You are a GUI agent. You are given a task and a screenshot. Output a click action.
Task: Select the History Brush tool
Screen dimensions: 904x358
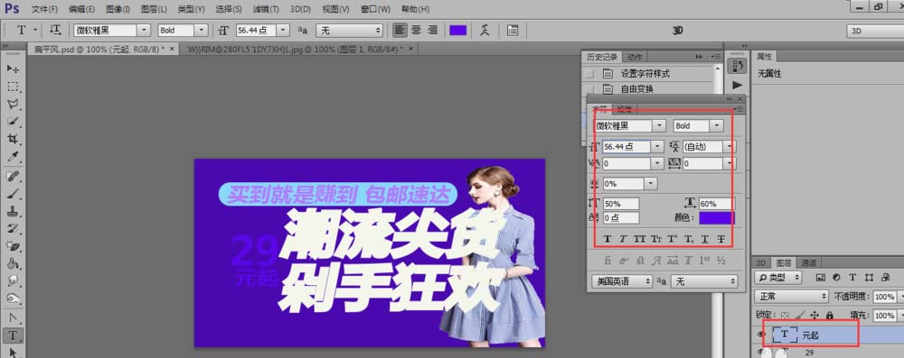tap(13, 228)
